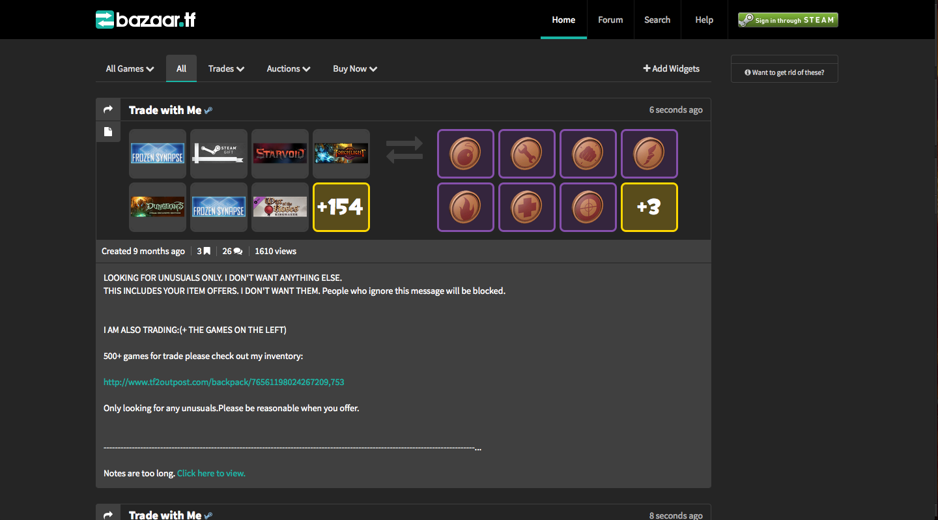Image resolution: width=938 pixels, height=520 pixels.
Task: Open the tf2outpost backpack link
Action: click(223, 382)
